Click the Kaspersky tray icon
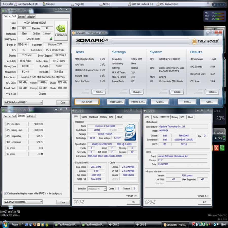The width and height of the screenshot is (228, 228). (194, 224)
